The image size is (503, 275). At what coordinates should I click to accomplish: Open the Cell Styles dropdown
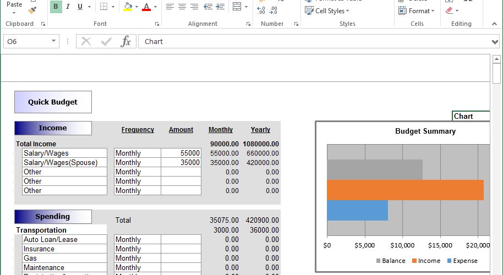327,10
